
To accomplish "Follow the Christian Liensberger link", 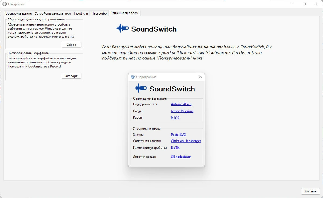I will 186,141.
